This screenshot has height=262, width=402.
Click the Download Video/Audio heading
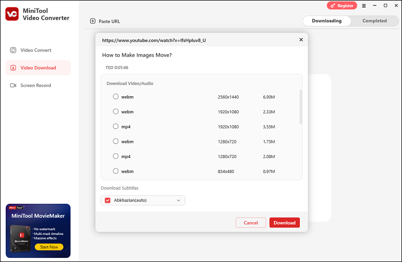(x=130, y=84)
